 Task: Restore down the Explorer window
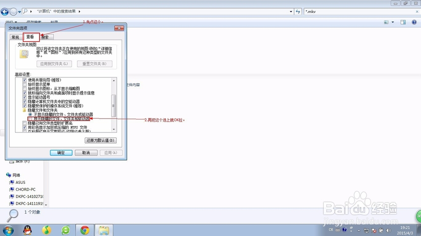pos(405,3)
